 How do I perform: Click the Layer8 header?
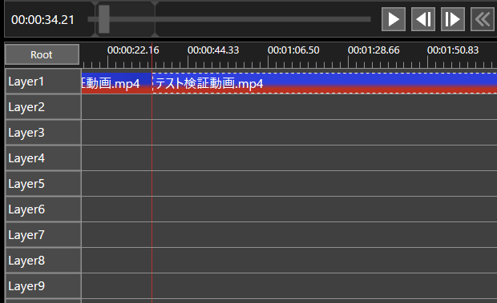click(43, 261)
